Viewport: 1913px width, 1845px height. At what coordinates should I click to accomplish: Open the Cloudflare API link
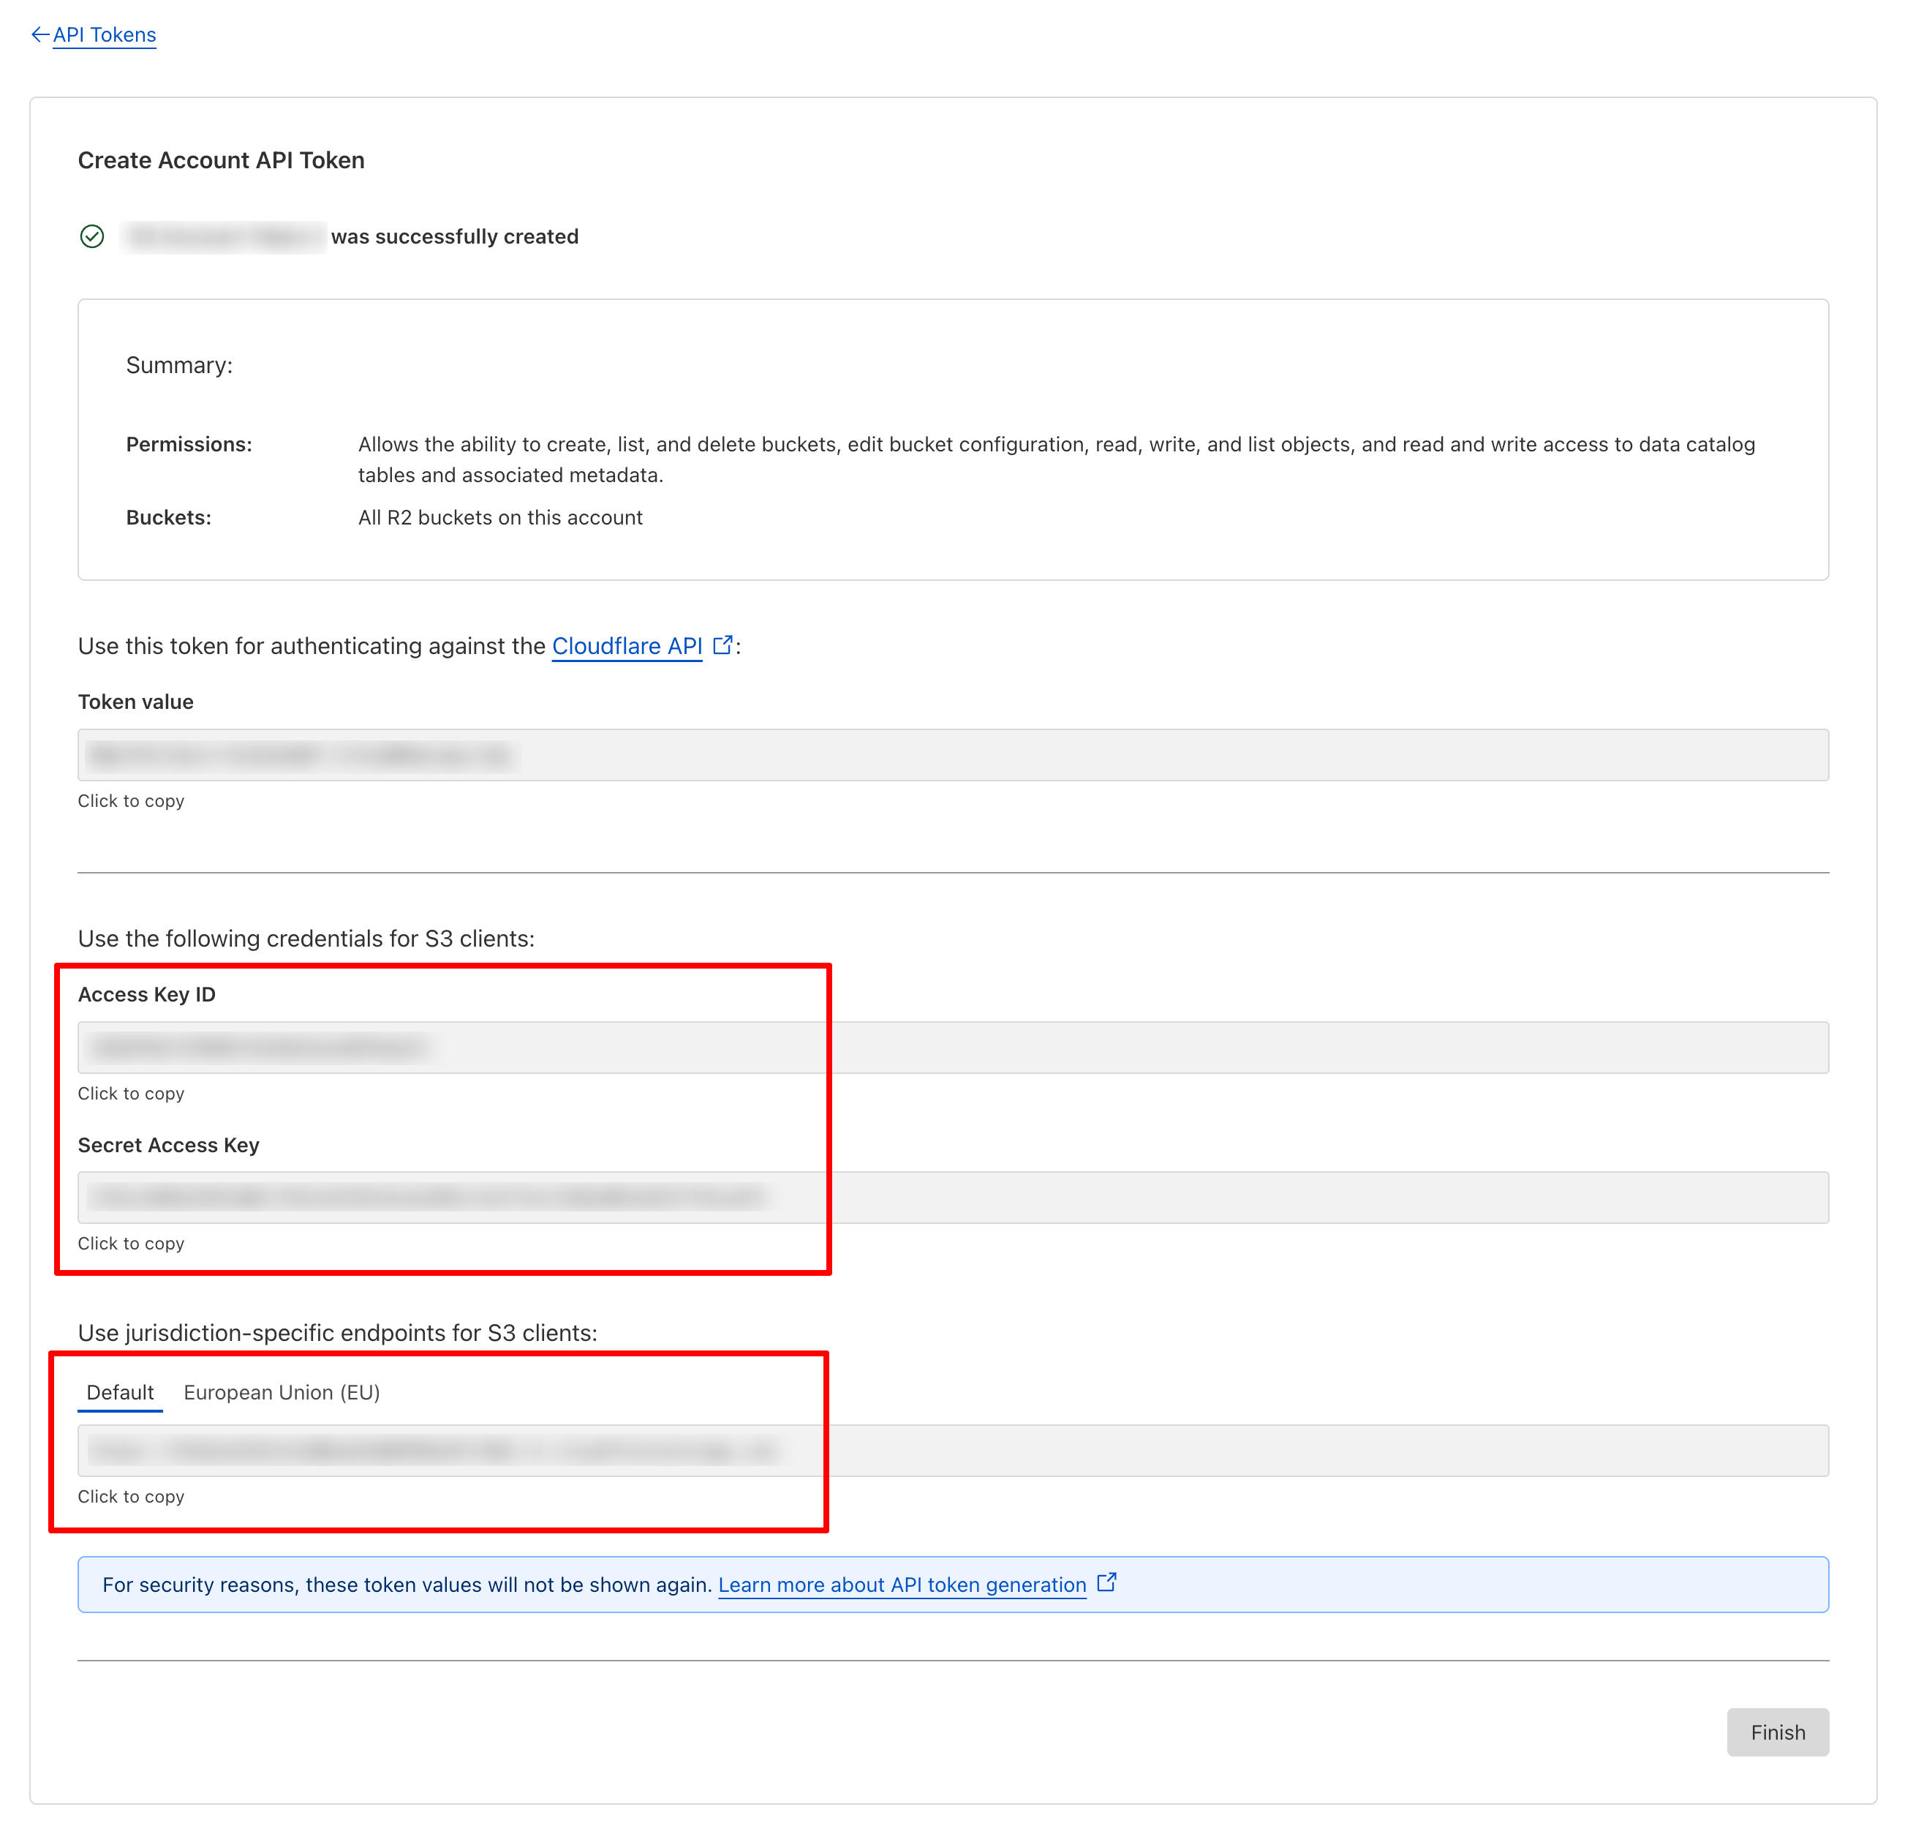[x=627, y=646]
